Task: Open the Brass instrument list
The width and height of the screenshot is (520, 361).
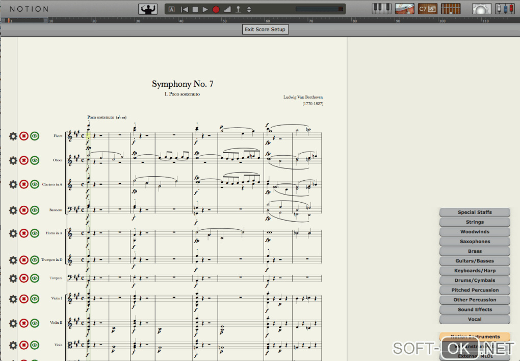Action: point(475,251)
